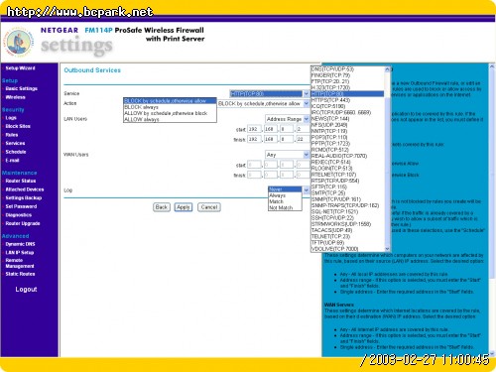496x372 pixels.
Task: Open Static Routes page
Action: coord(20,274)
